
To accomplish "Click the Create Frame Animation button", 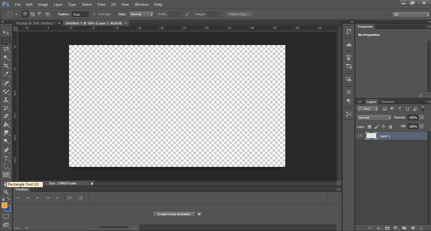I will [x=174, y=214].
